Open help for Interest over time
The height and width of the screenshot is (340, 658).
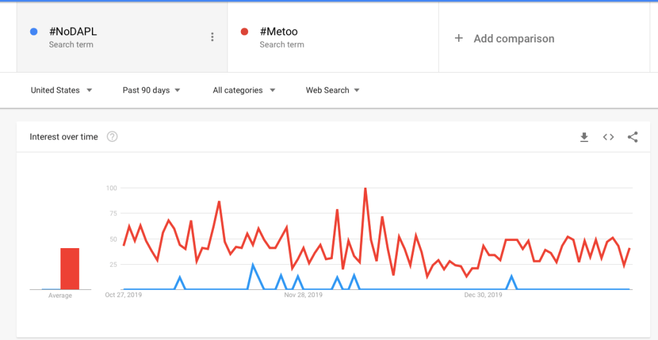112,136
